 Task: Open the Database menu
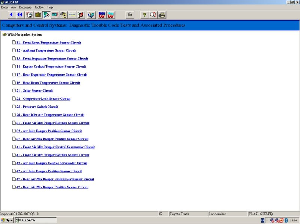pyautogui.click(x=25, y=7)
